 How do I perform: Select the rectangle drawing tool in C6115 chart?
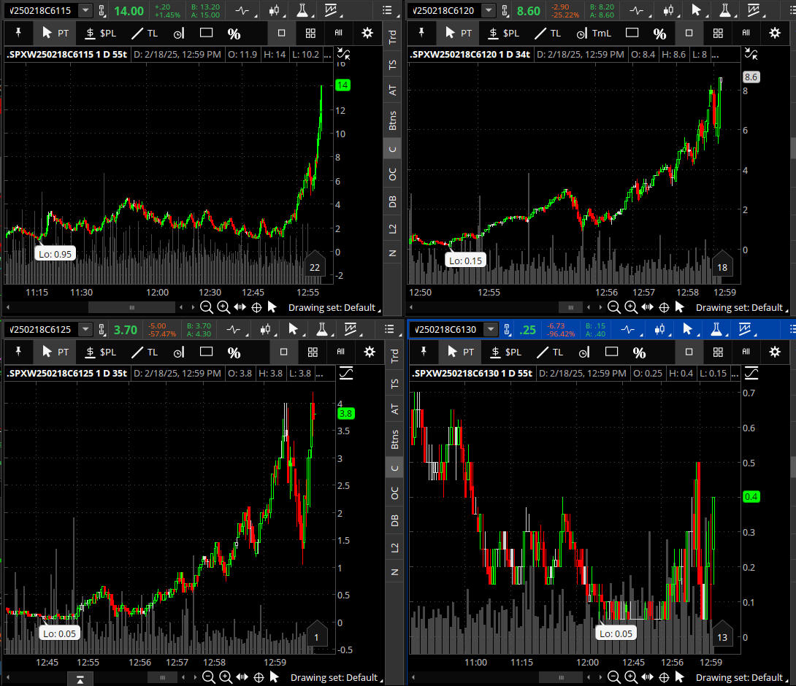coord(206,32)
